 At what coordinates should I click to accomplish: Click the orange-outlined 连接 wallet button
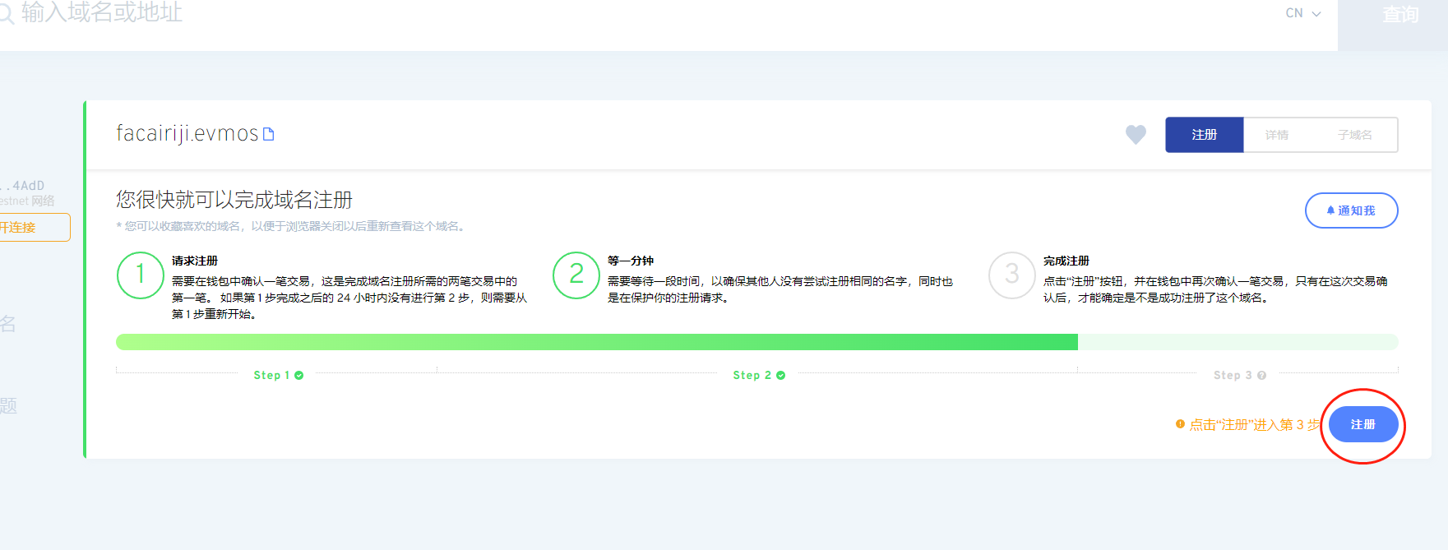[33, 228]
